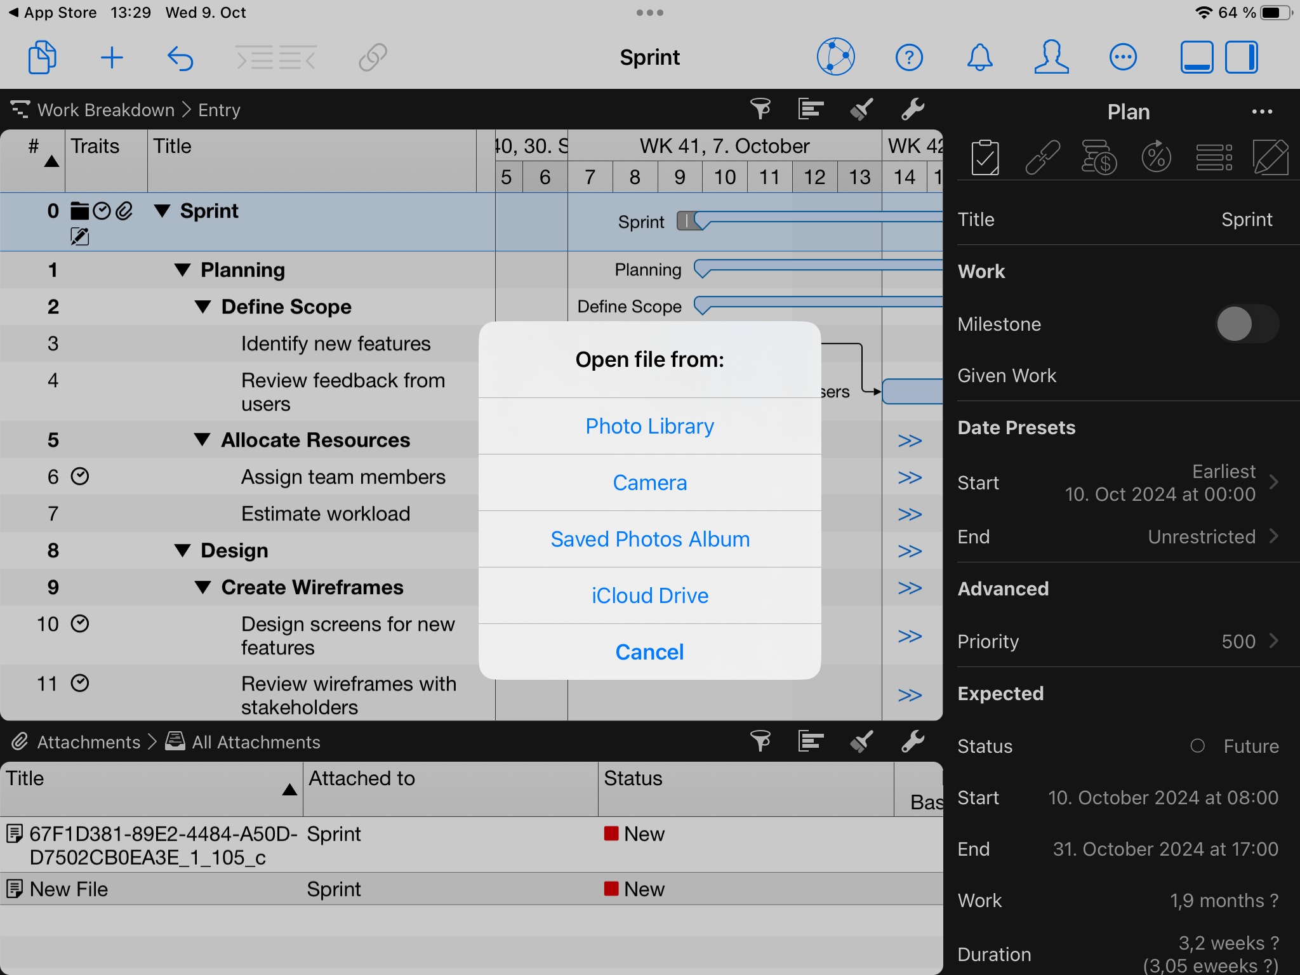Collapse the Design group triangle
The height and width of the screenshot is (975, 1300).
point(183,550)
